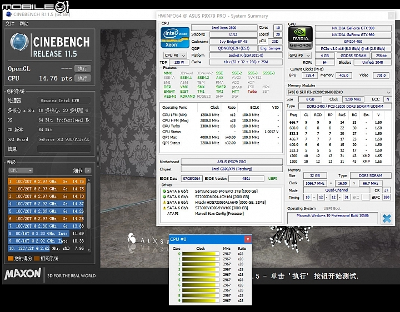
Task: Click the Core 0 clock bar
Action: (201, 254)
